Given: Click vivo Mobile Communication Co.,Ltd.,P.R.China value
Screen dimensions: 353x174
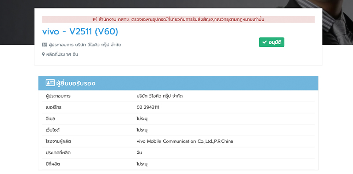Looking at the screenshot, I should click(x=185, y=141).
